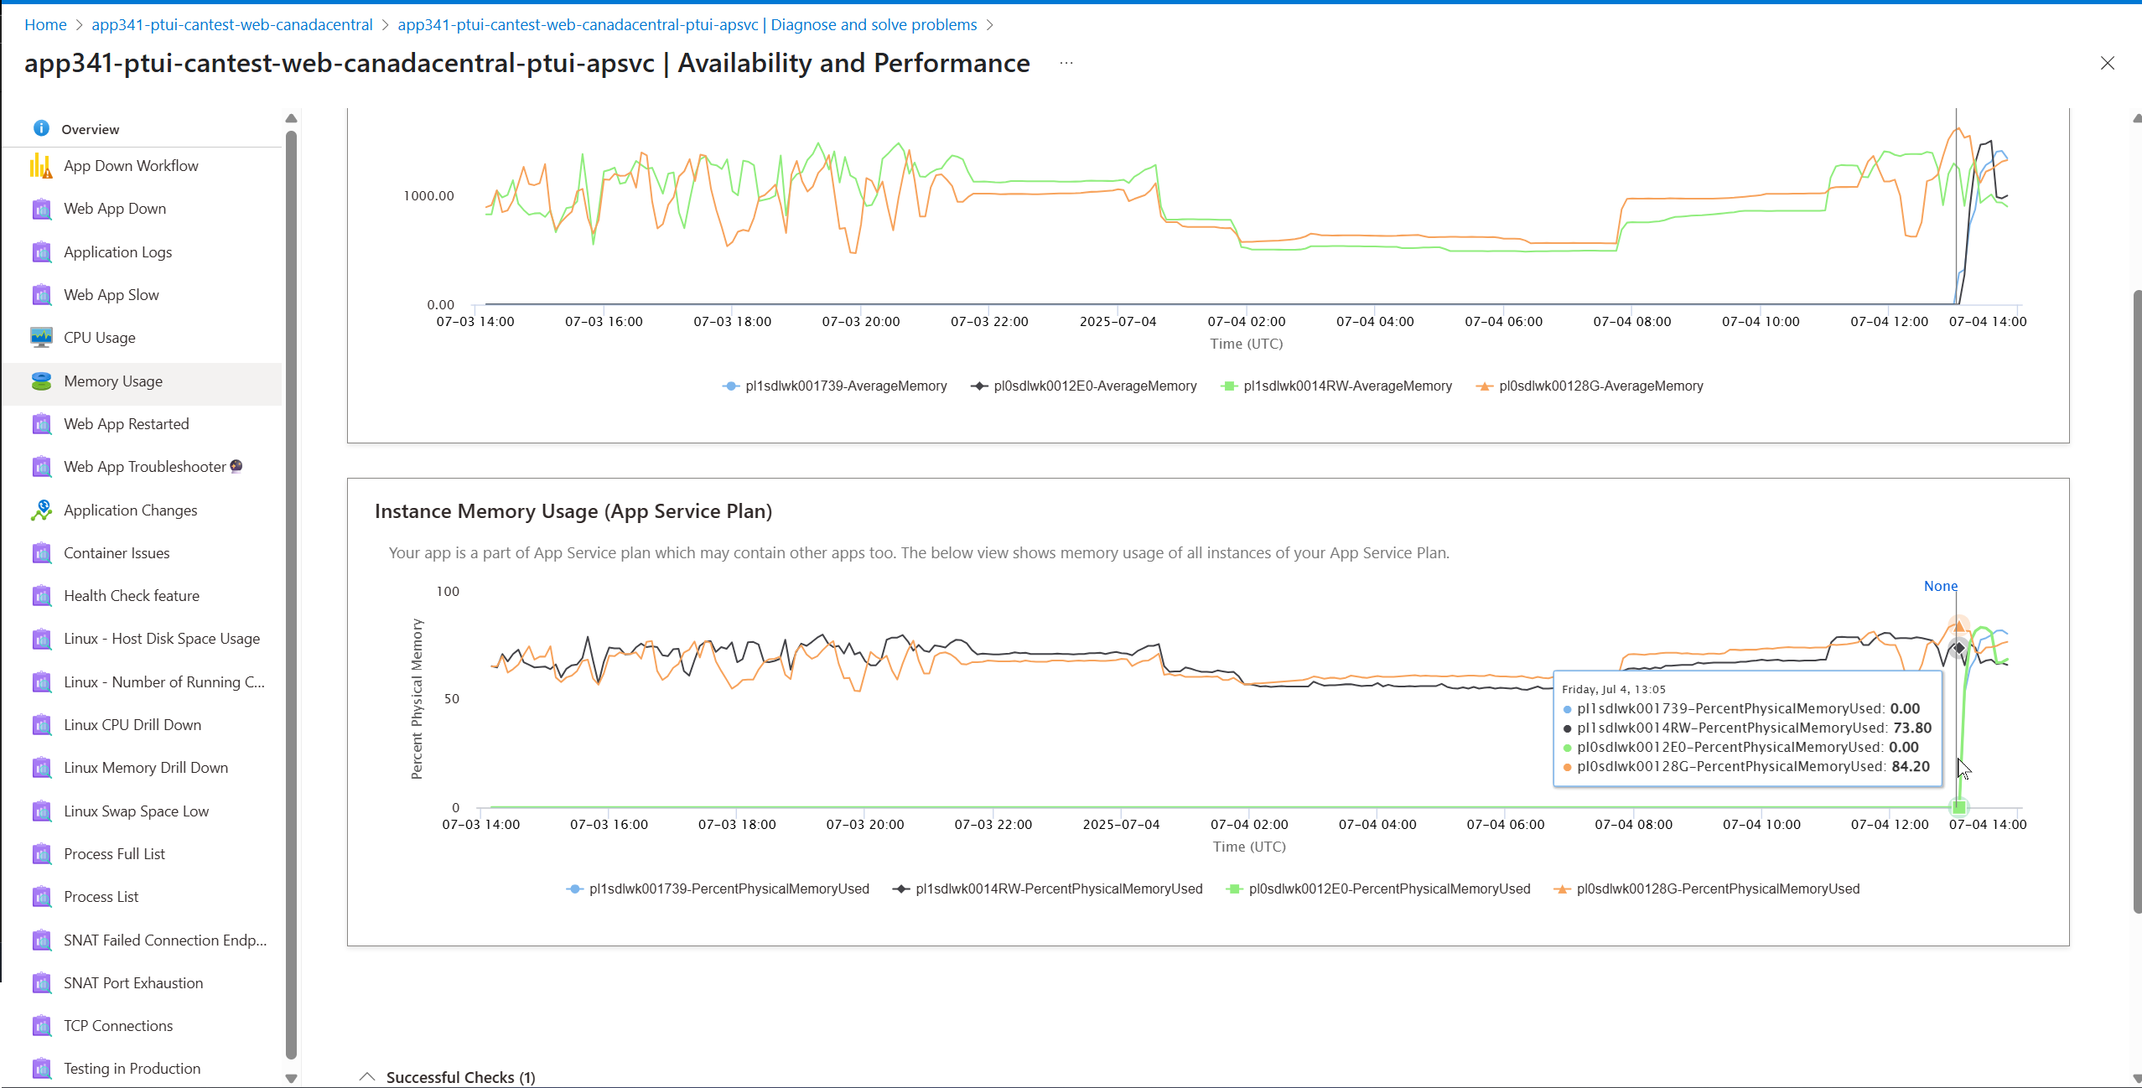Click the Web App Troubleshooter icon
The height and width of the screenshot is (1088, 2142).
point(41,467)
